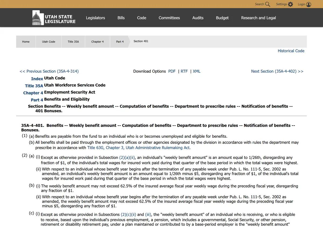
Task: Click the search magnifier icon
Action: click(268, 4)
